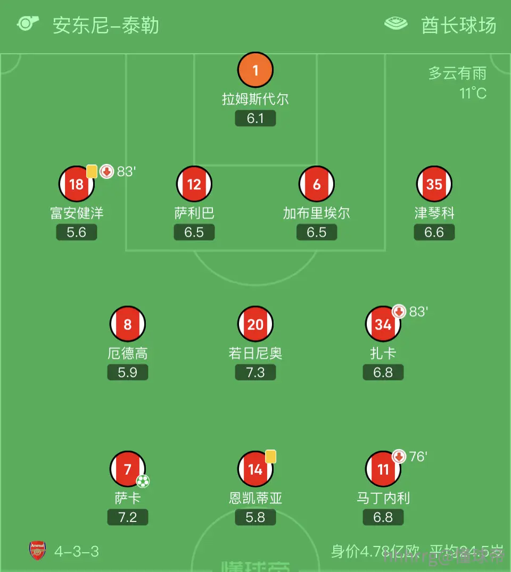Select player 富安健洋 number 18 badge
Viewport: 511px width, 572px height.
click(x=77, y=184)
